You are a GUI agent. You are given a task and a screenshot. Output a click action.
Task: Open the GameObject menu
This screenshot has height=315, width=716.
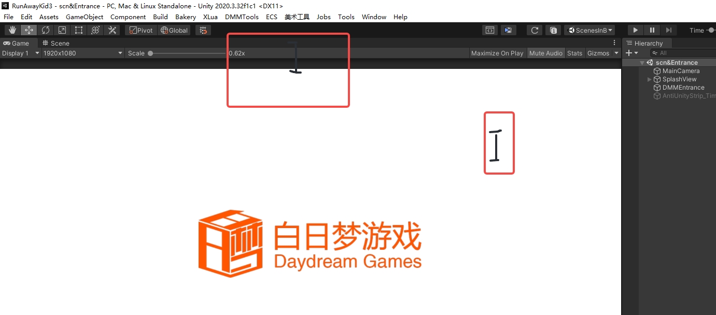(85, 17)
